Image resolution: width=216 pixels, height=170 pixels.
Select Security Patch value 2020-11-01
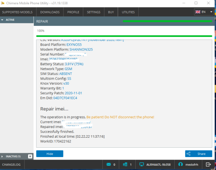click(x=73, y=93)
